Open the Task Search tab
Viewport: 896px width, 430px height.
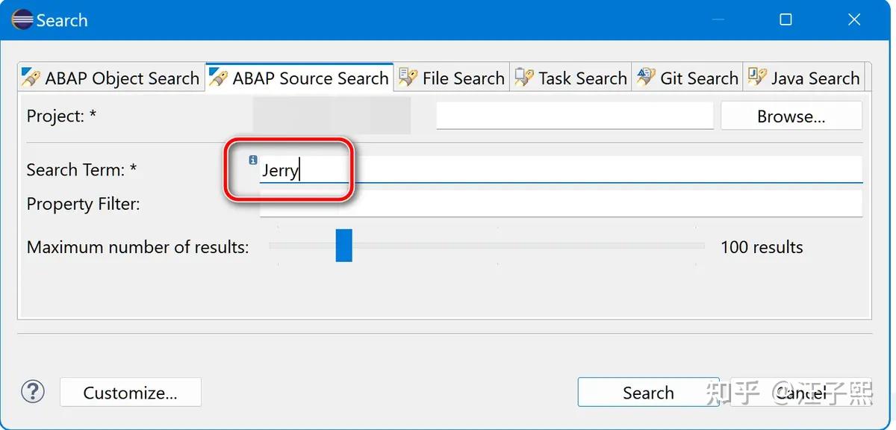(571, 78)
